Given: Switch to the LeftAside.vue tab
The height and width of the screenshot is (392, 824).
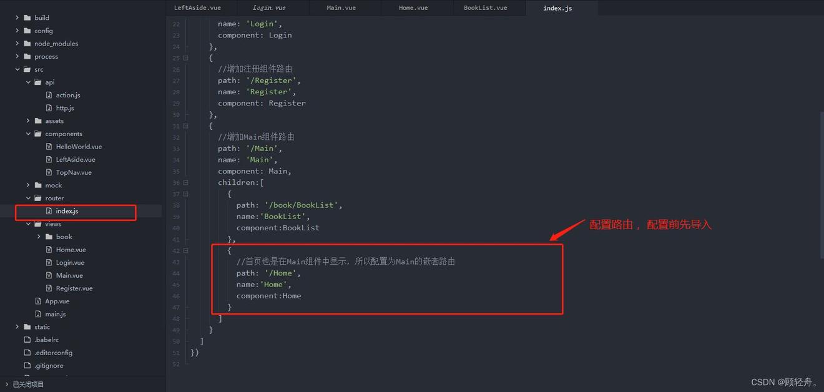Looking at the screenshot, I should pos(197,8).
